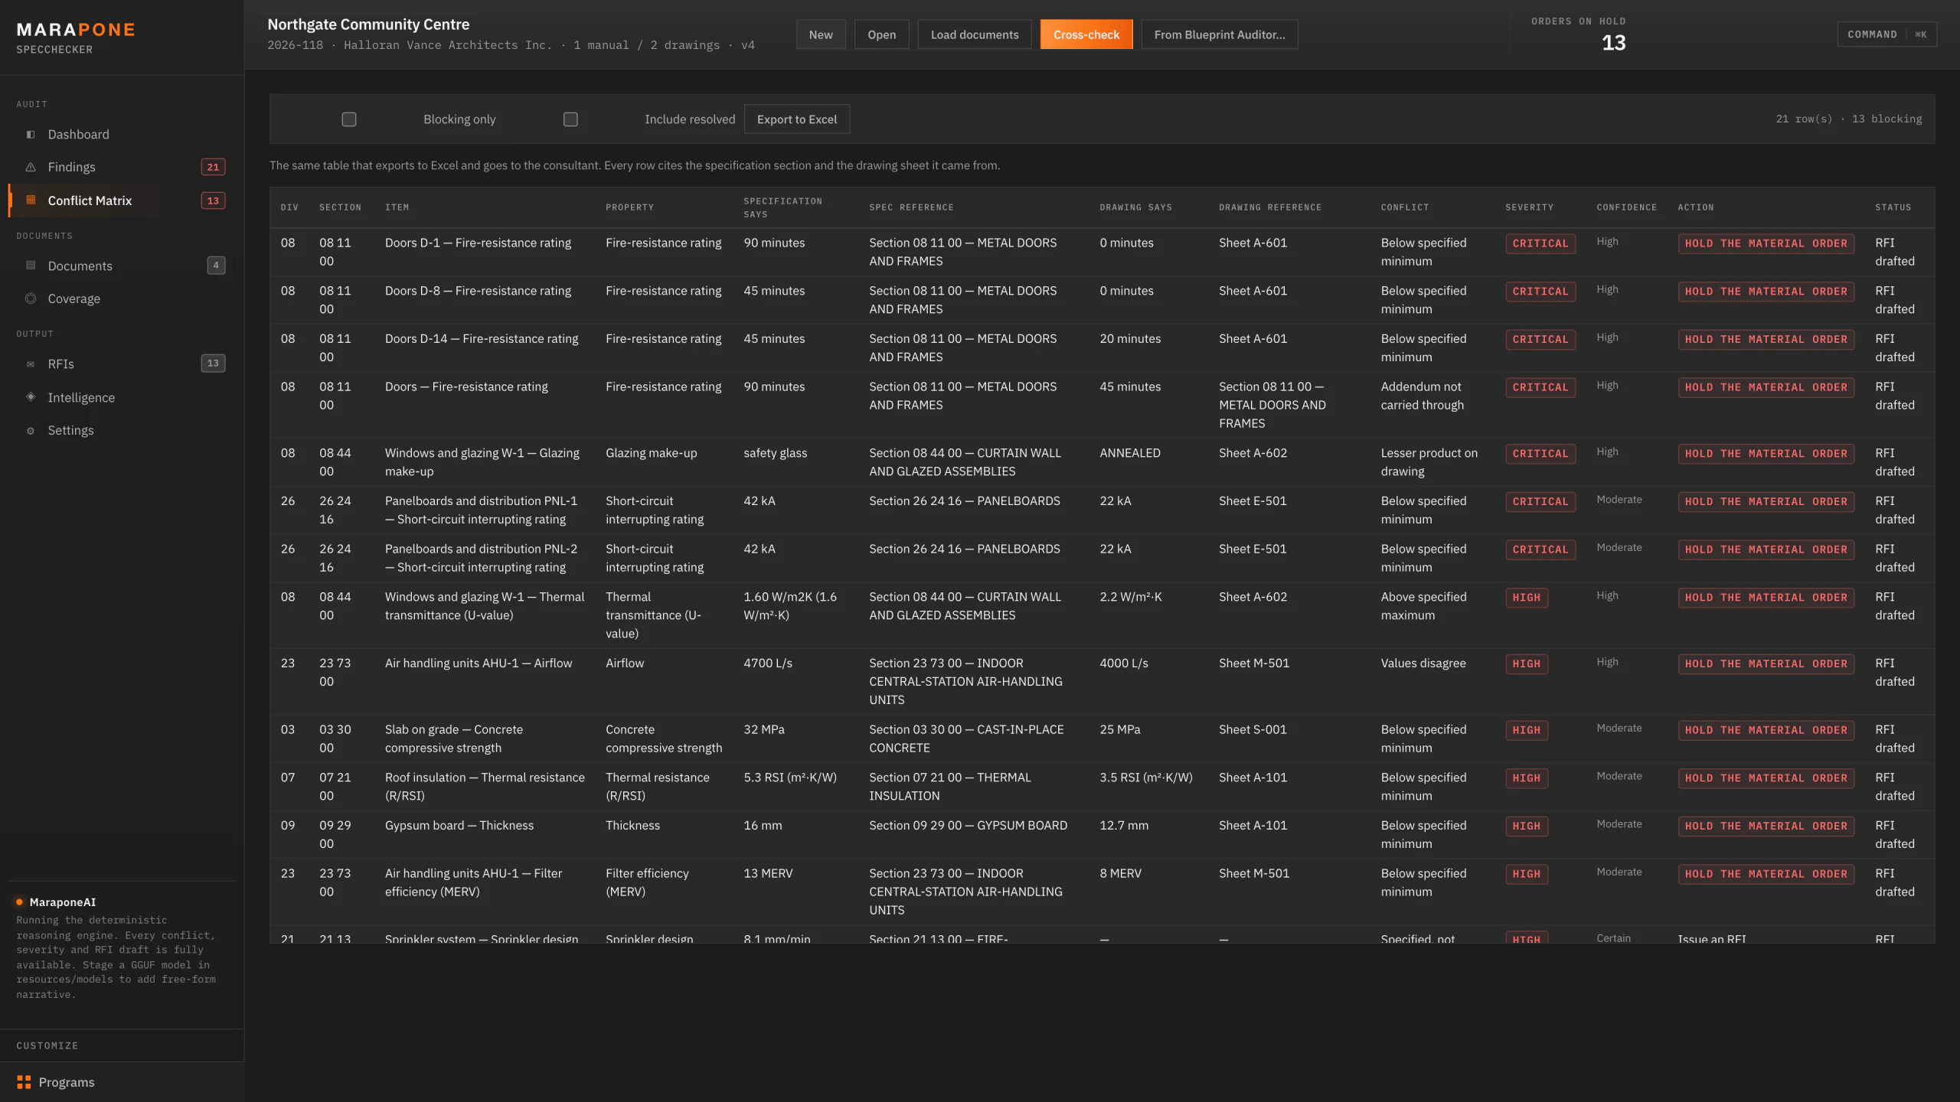
Task: Click the HIGH badge for Gypsum board
Action: (1527, 826)
